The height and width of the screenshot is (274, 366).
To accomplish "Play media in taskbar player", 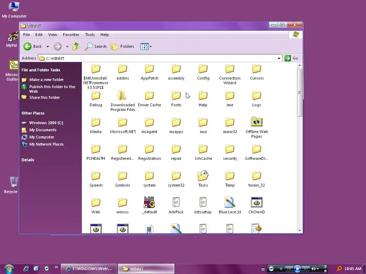I will [x=297, y=269].
